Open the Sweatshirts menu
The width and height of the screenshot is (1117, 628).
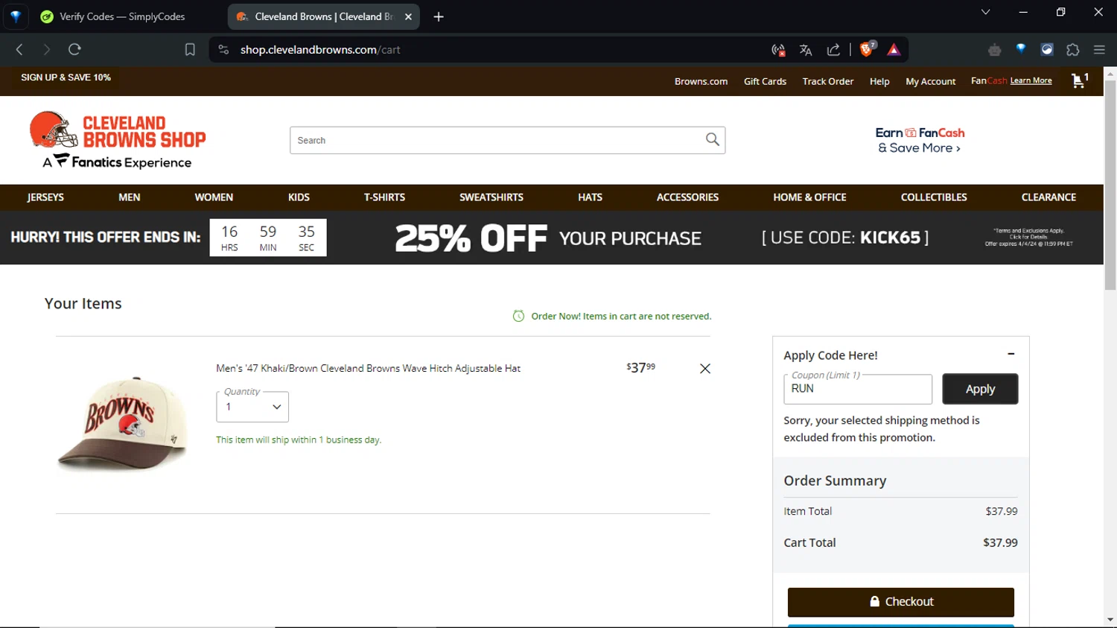[x=491, y=197]
